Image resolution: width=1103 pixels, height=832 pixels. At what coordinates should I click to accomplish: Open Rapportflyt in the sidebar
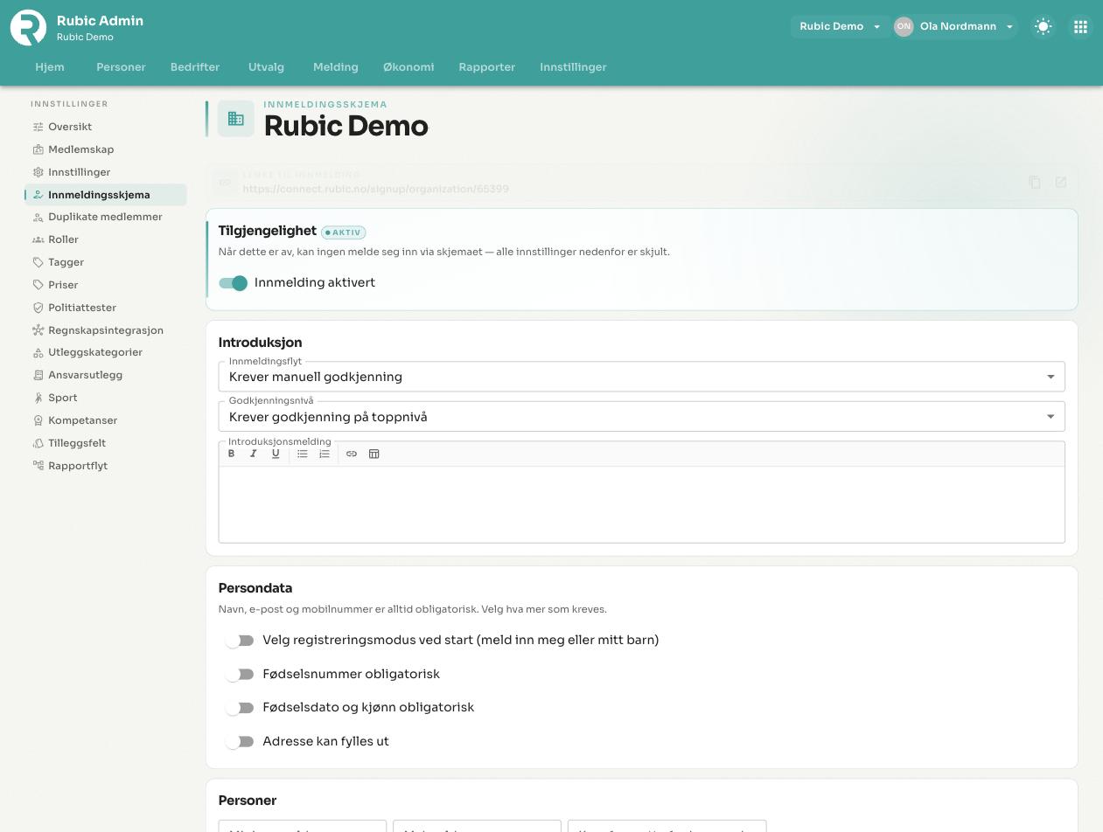(x=78, y=466)
